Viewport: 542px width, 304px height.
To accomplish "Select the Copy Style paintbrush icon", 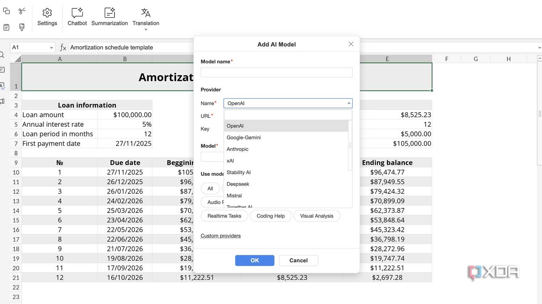I will click(x=22, y=27).
